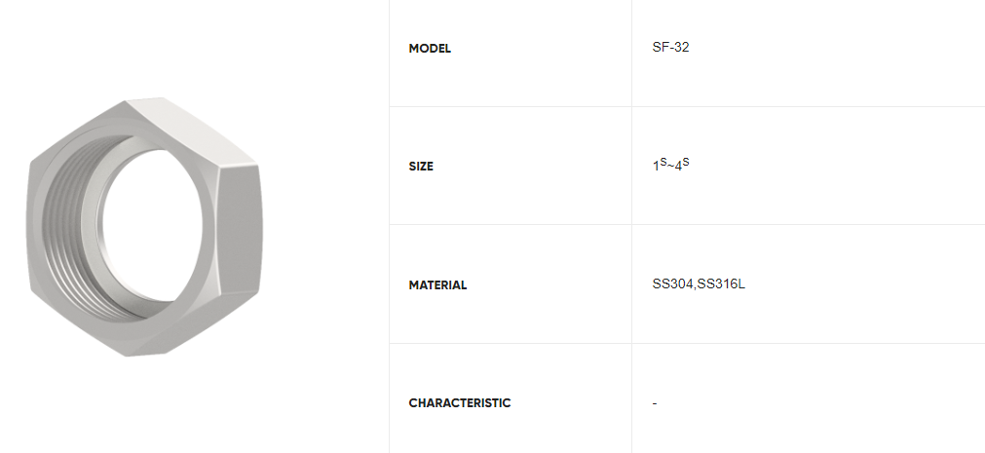This screenshot has width=985, height=453.
Task: Click the SS304 material text
Action: point(673,284)
